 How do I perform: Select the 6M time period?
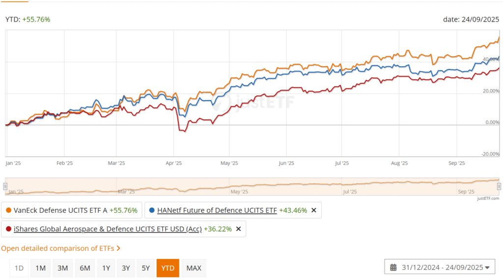pos(85,268)
